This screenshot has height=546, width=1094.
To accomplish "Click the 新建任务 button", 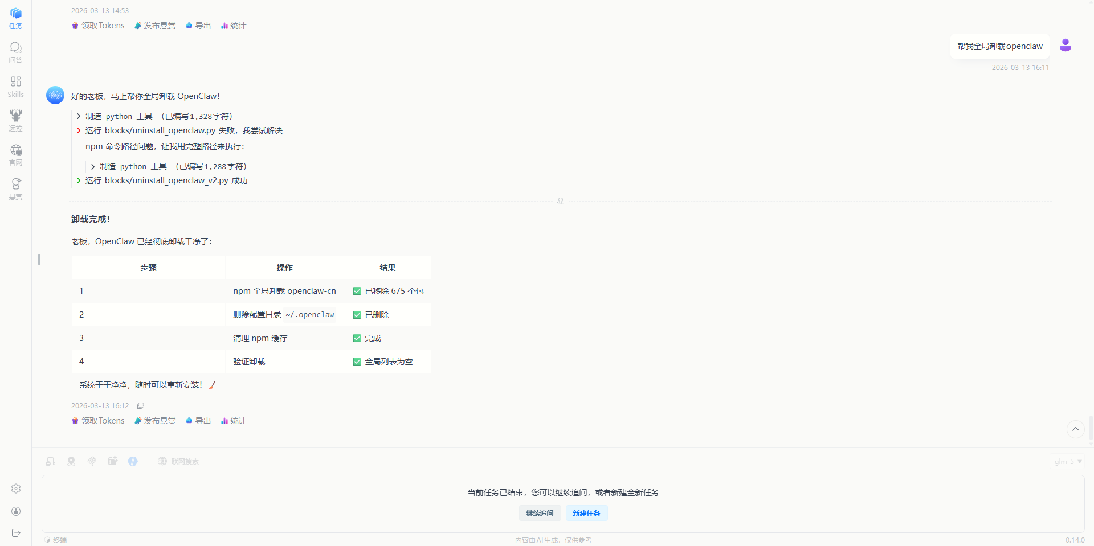I will pos(586,513).
